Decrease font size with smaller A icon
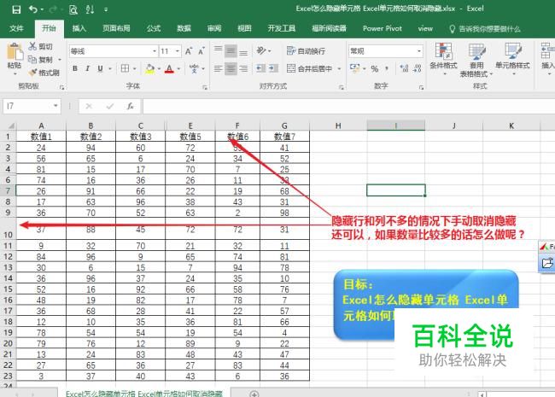The image size is (555, 397). coord(202,51)
